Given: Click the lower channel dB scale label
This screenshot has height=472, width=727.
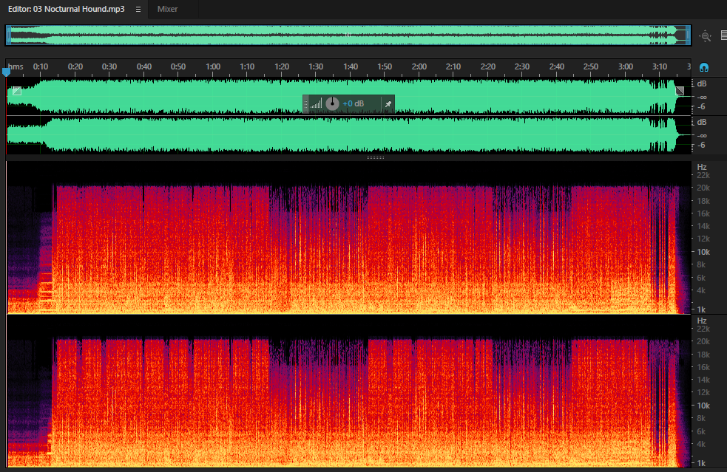Looking at the screenshot, I should click(702, 123).
